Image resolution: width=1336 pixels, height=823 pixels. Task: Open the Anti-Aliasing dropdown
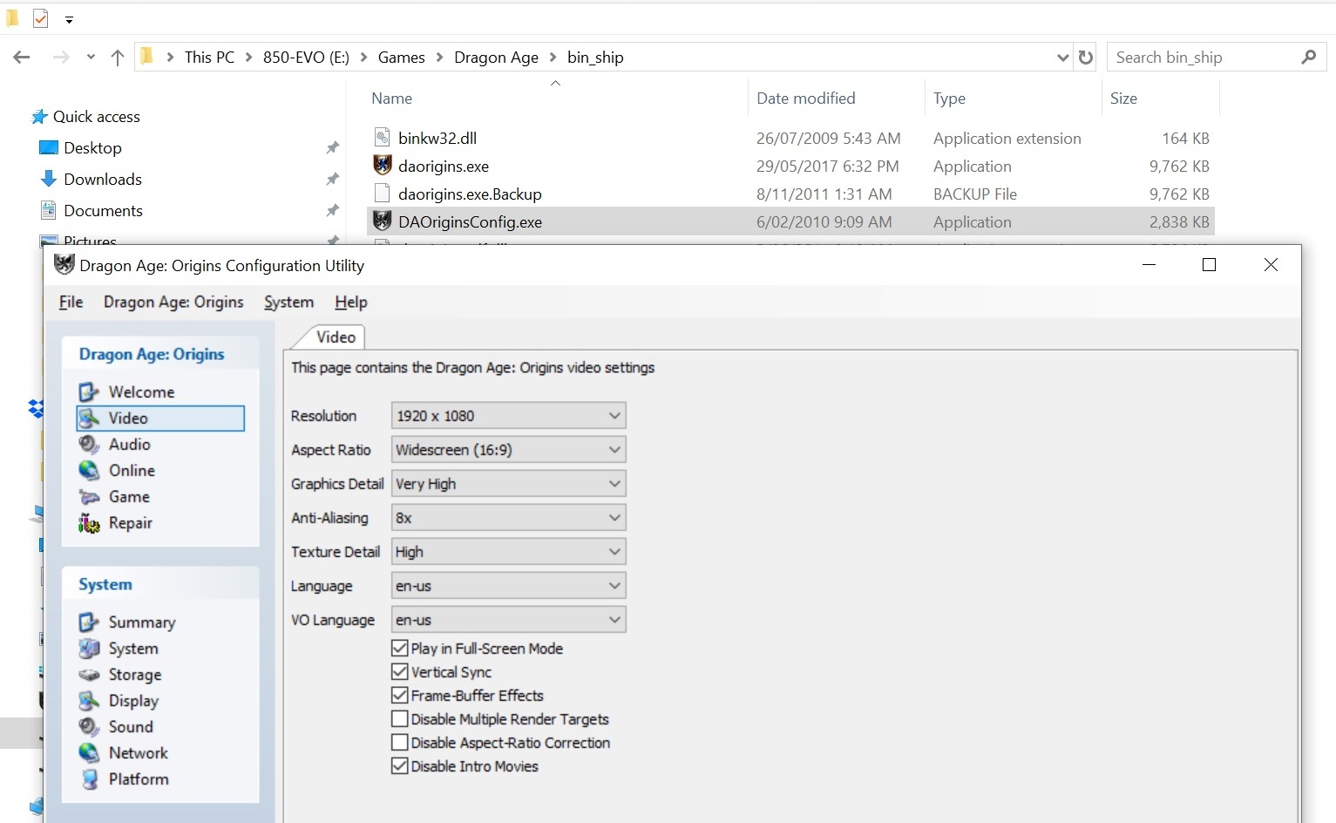click(509, 518)
